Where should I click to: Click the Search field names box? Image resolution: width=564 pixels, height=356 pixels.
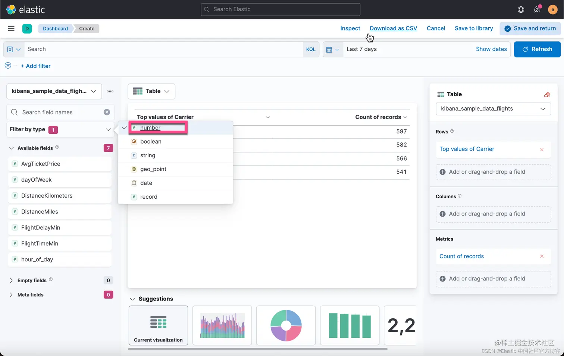[x=60, y=112]
